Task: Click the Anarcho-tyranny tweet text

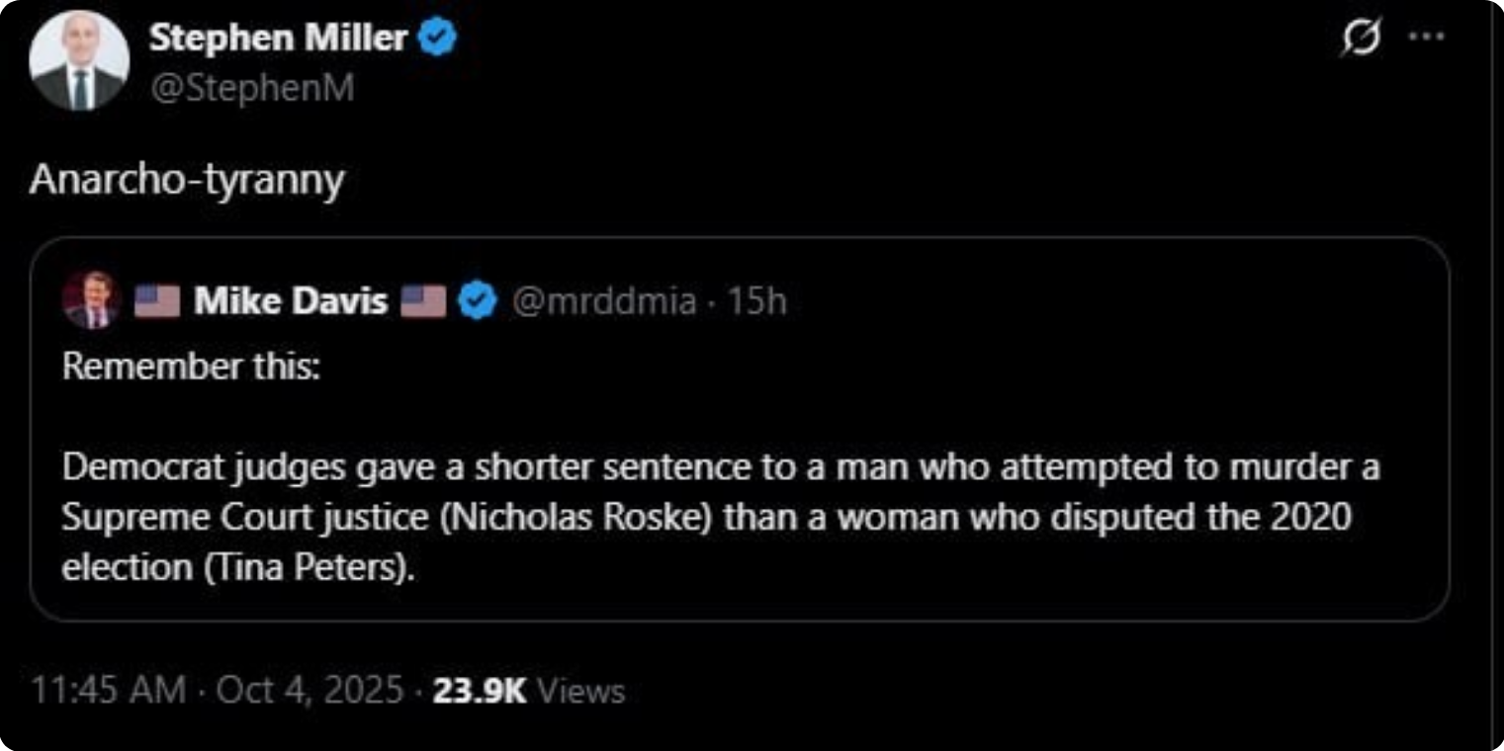Action: [187, 180]
